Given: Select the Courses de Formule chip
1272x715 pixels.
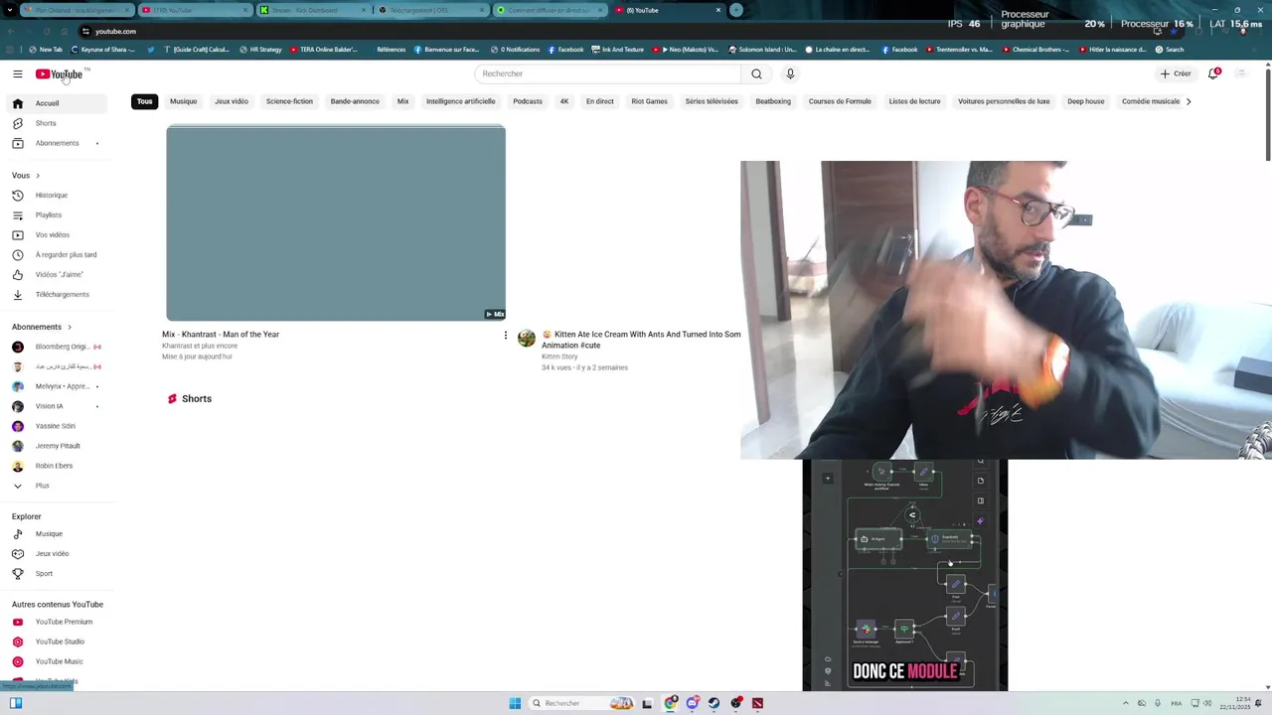Looking at the screenshot, I should tap(840, 101).
